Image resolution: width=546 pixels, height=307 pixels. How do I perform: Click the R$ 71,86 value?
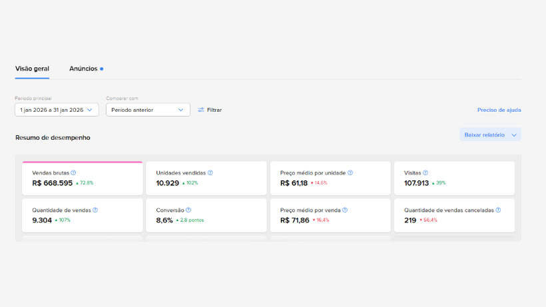[x=294, y=220]
